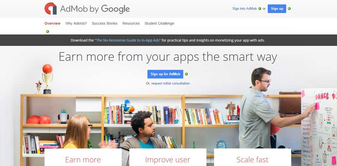
Task: Click the blue Sign up button
Action: click(x=277, y=9)
